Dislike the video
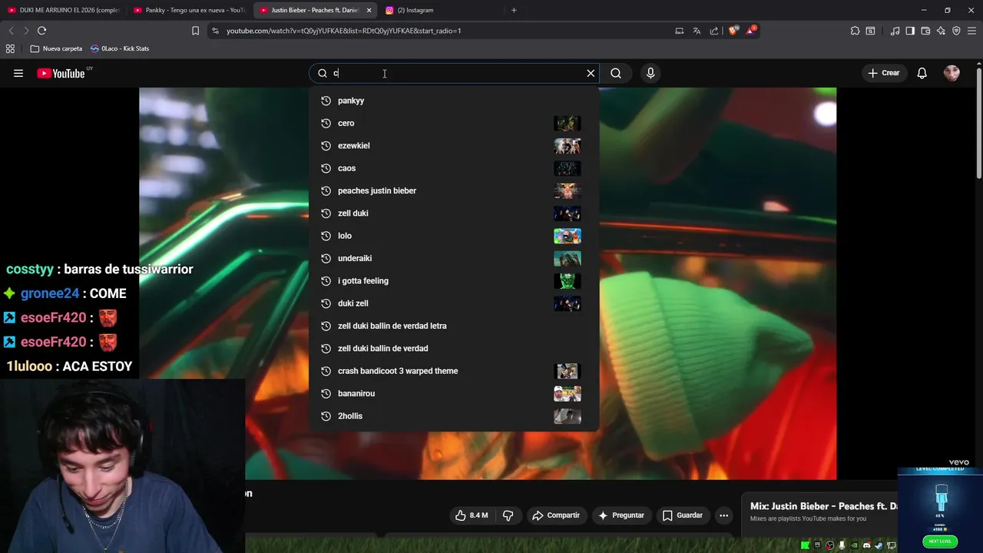 pos(508,515)
